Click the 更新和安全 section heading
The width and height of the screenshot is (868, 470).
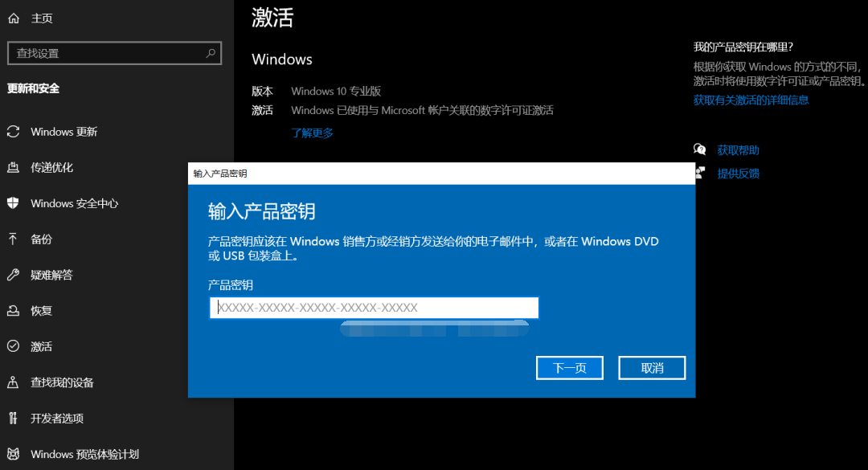[x=33, y=88]
